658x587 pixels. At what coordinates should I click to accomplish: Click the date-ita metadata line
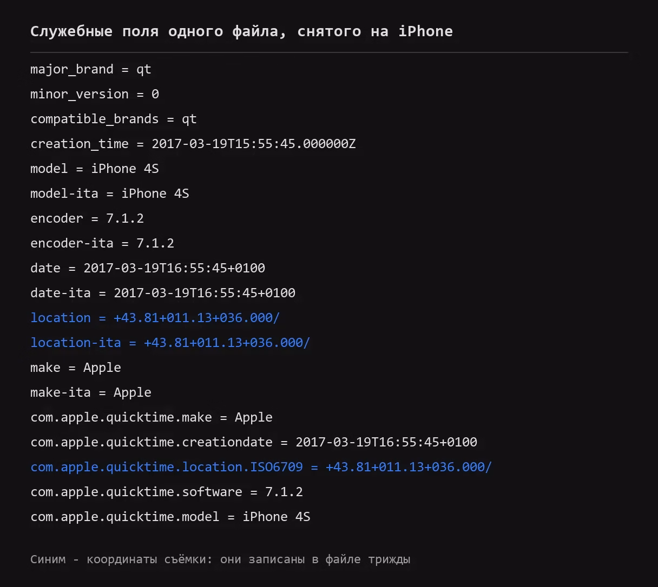tap(163, 293)
